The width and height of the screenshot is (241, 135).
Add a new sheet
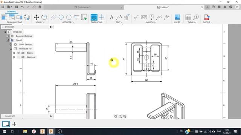click(14, 124)
